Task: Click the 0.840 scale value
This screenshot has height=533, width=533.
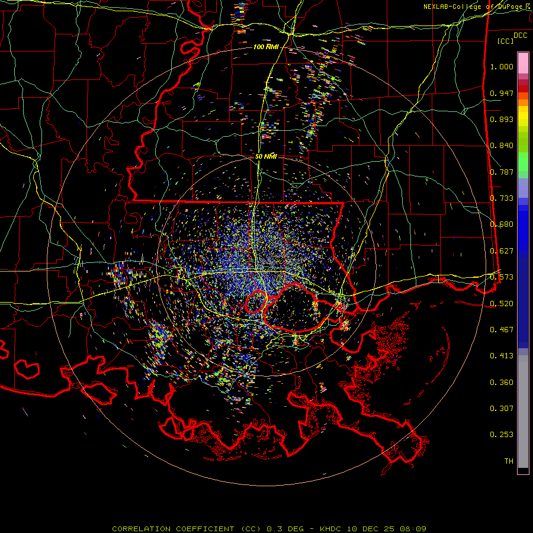Action: 502,146
